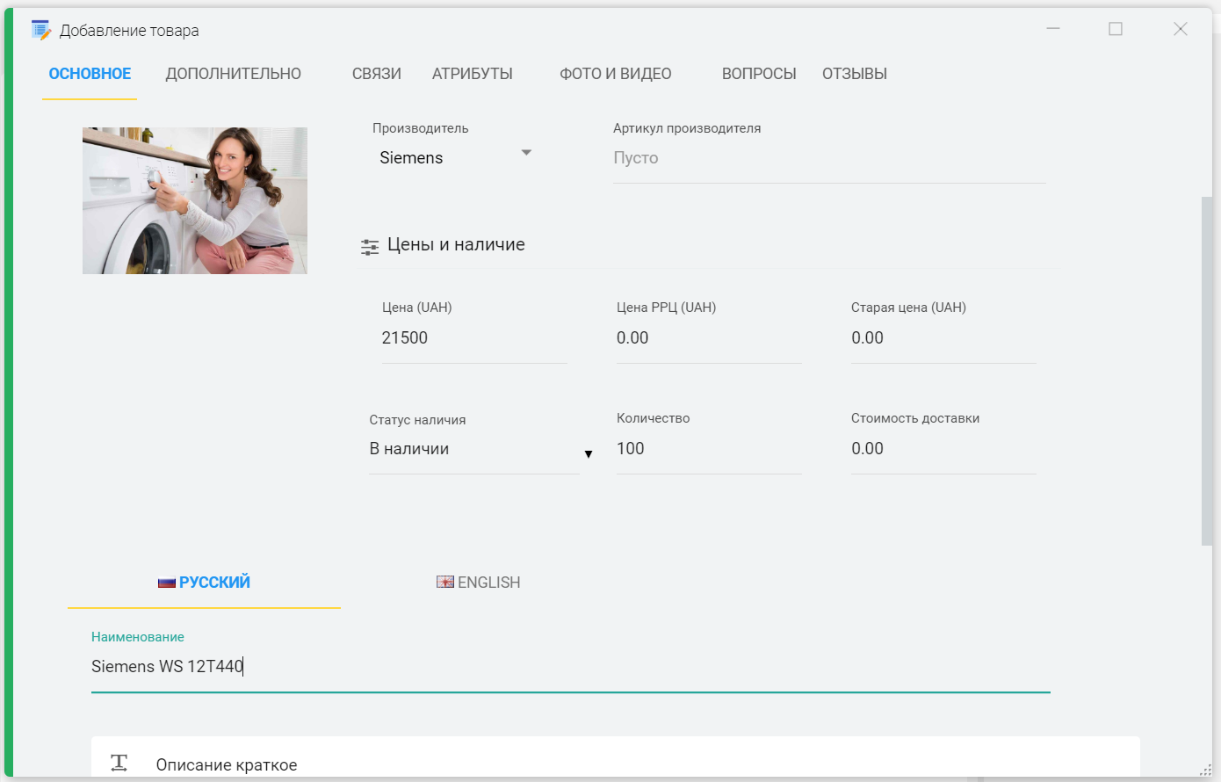Minimize the Добавление товара window
The image size is (1221, 782).
pos(1053,29)
